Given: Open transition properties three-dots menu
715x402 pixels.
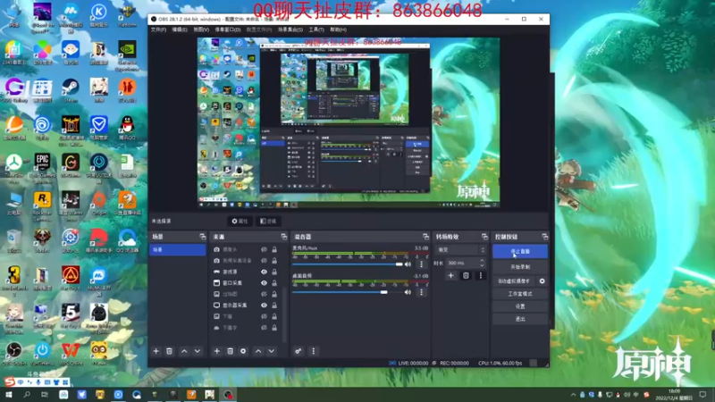Looking at the screenshot, I should (480, 275).
